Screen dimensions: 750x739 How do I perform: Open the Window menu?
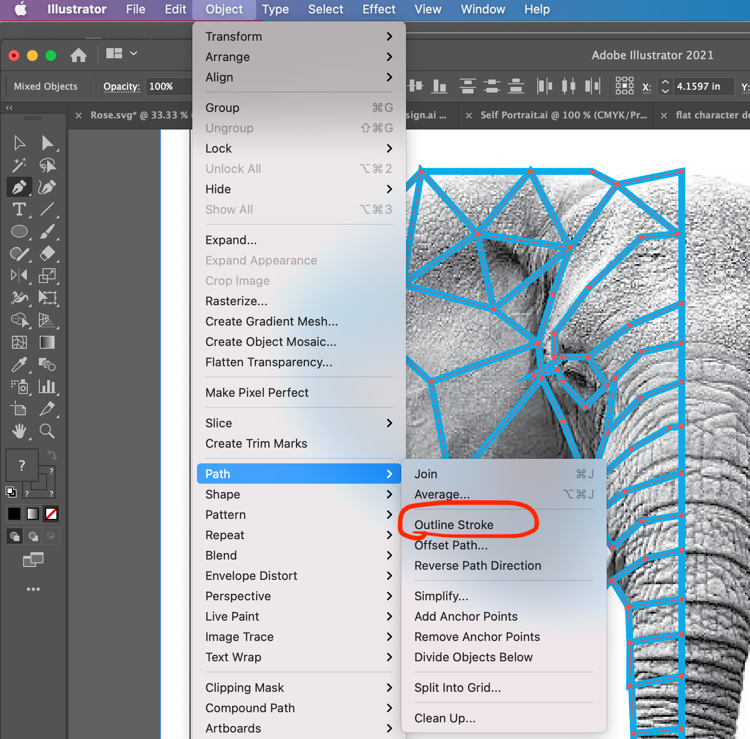[x=483, y=9]
